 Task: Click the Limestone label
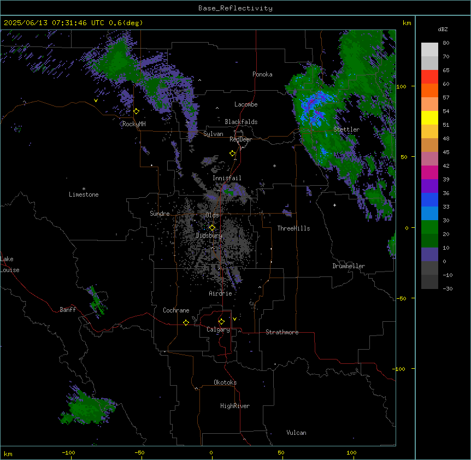84,194
